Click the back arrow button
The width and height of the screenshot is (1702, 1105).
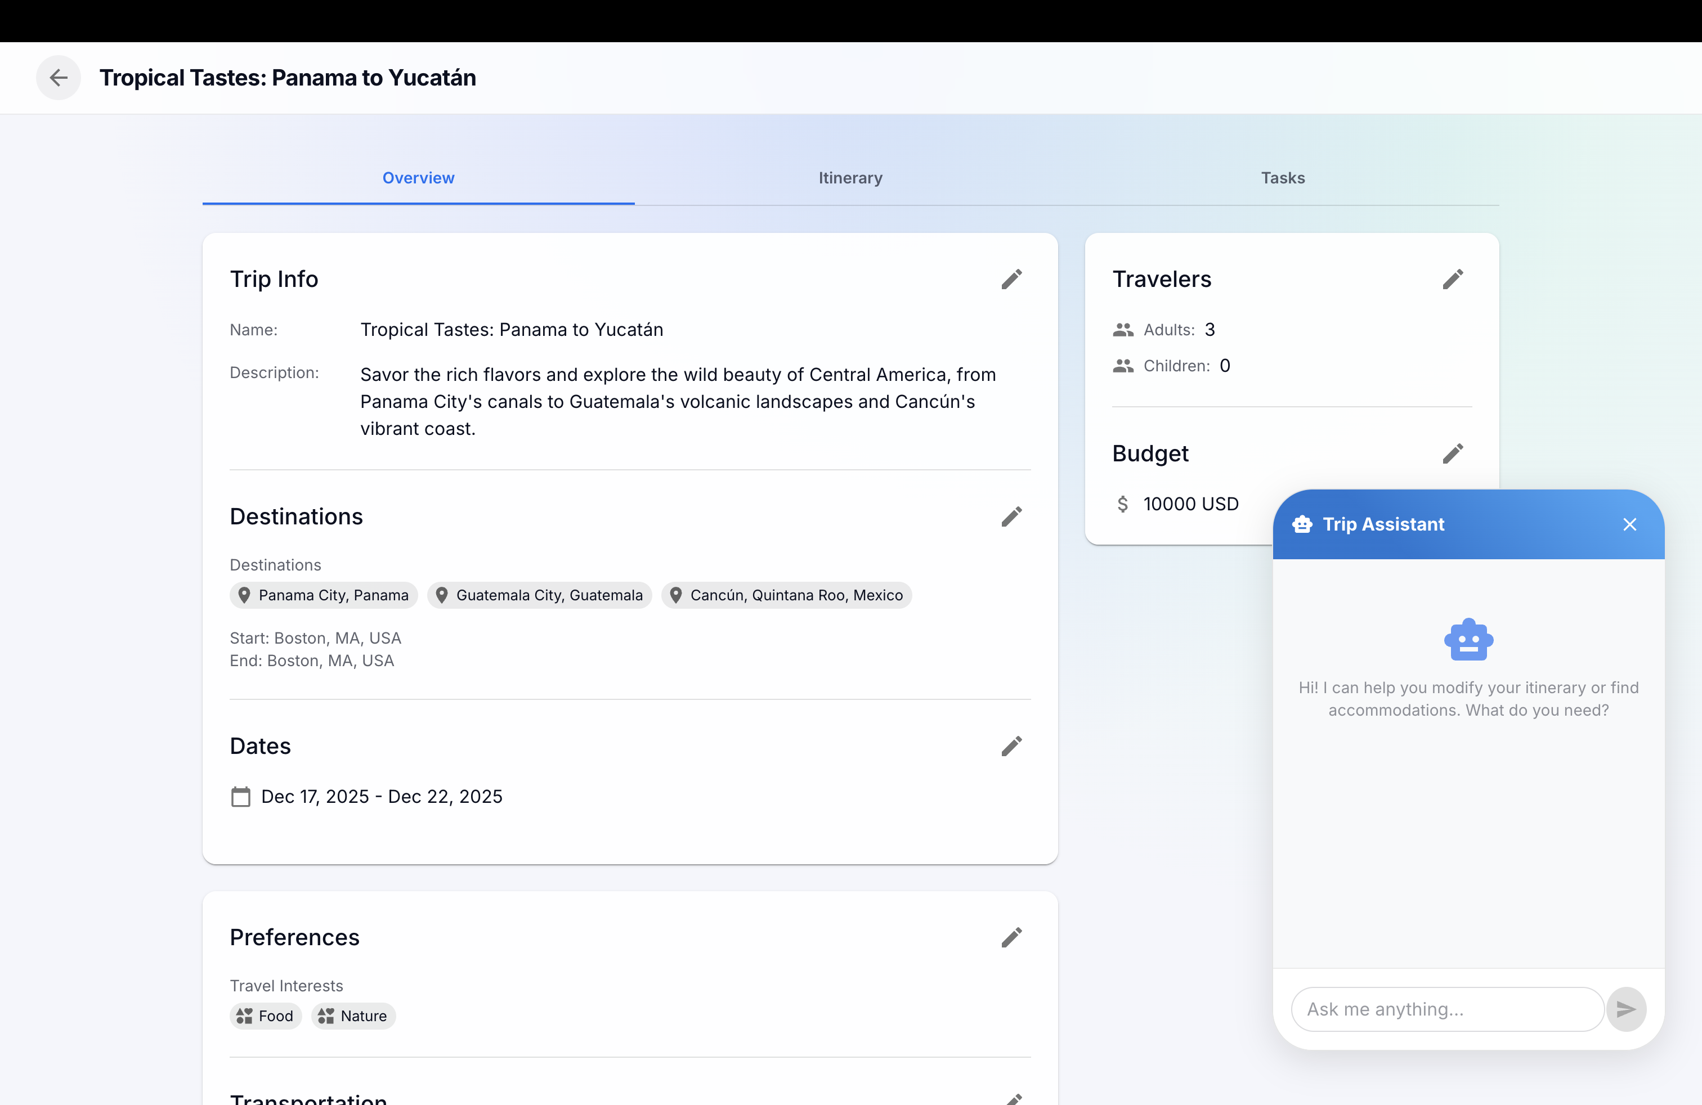[x=59, y=77]
